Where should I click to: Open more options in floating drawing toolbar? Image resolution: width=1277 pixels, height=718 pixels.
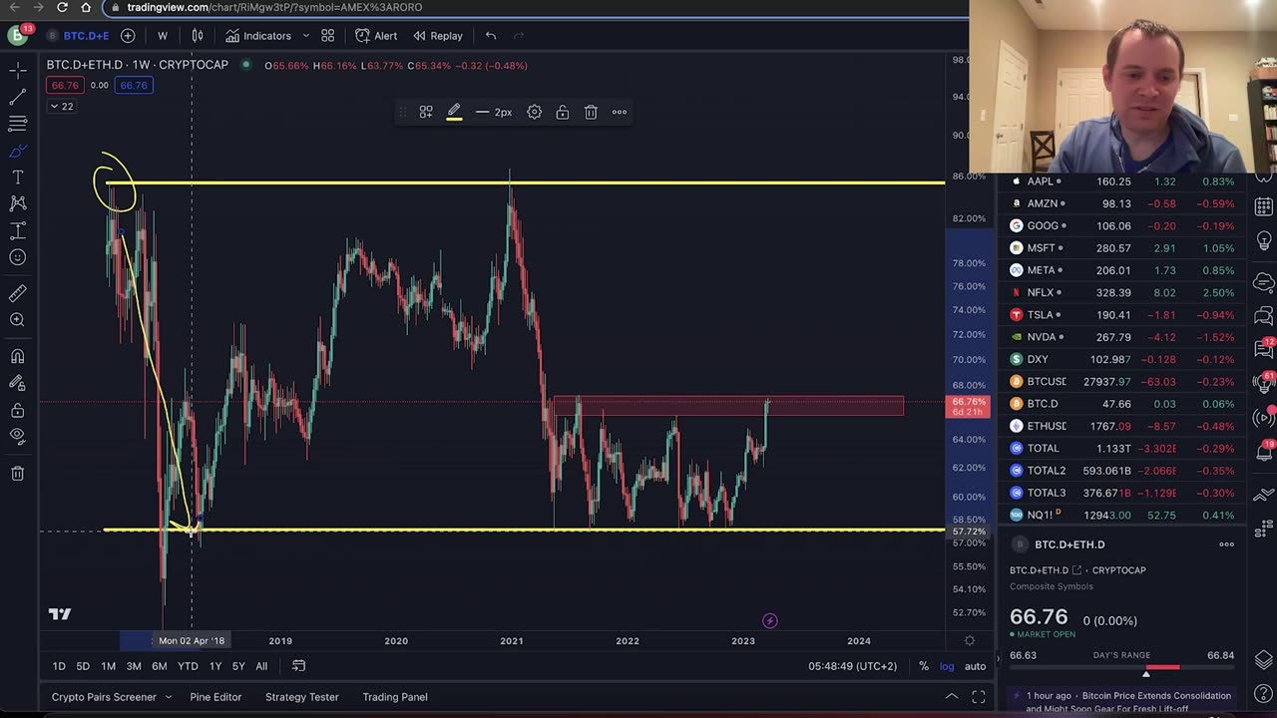coord(620,112)
